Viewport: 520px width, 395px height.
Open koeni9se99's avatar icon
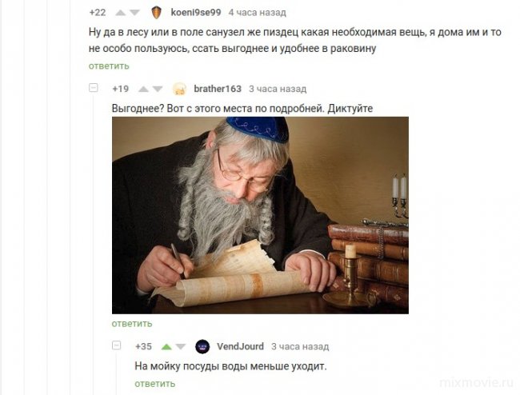[x=156, y=13]
